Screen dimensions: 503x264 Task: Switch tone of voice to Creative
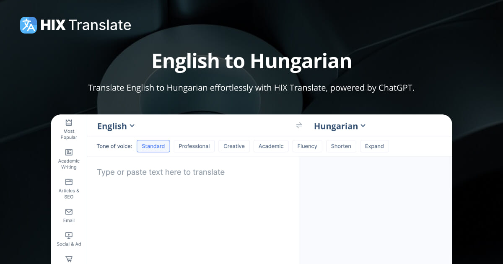(x=234, y=146)
